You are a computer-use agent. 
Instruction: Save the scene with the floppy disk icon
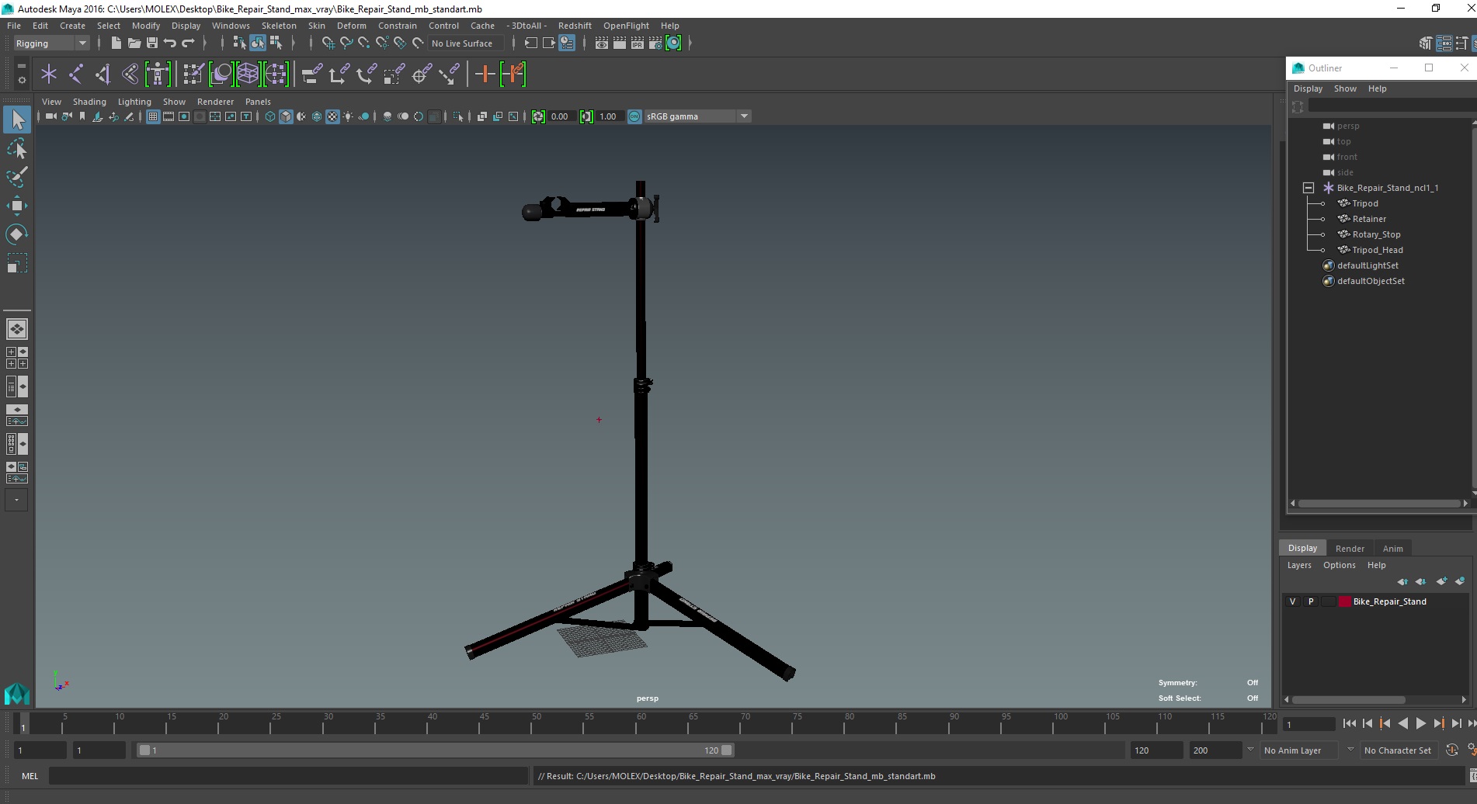tap(152, 43)
